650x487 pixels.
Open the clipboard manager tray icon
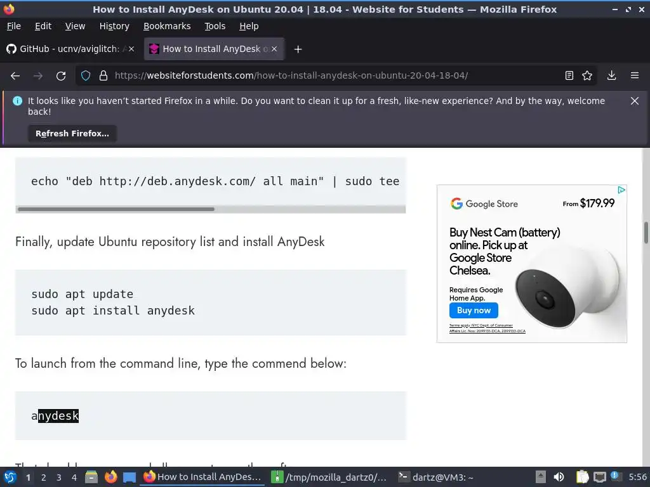tap(582, 477)
